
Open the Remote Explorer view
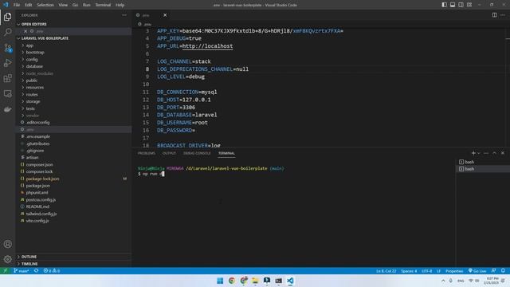point(7,94)
